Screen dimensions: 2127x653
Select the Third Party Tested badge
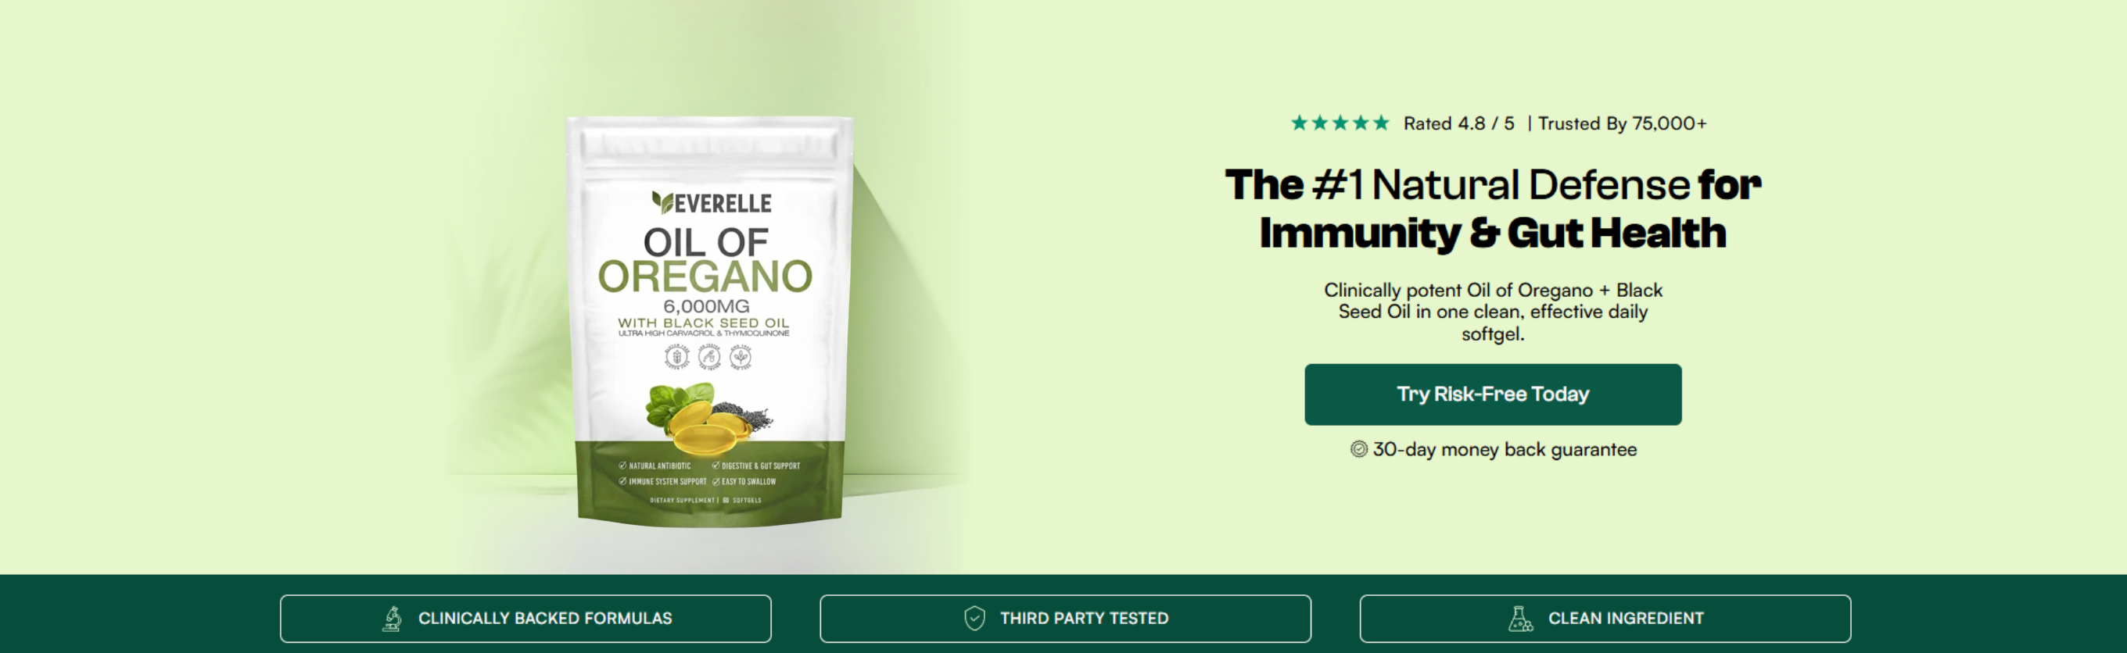coord(1065,619)
